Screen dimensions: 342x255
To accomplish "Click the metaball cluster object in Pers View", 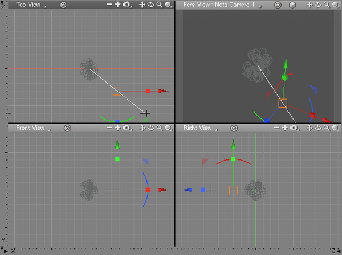I will (257, 65).
